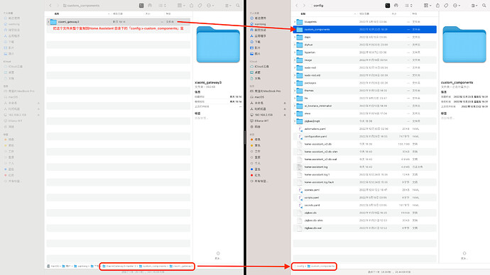Select the xiaomi_gateway3 folder row
Image resolution: width=490 pixels, height=275 pixels.
[x=119, y=22]
